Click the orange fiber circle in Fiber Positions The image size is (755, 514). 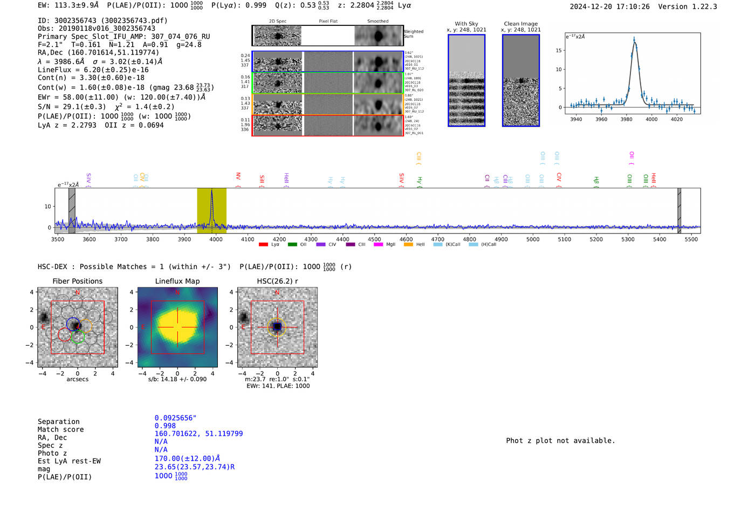(85, 326)
